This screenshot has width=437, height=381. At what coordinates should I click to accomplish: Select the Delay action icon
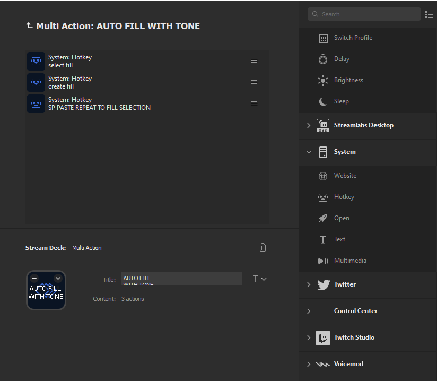pos(322,59)
